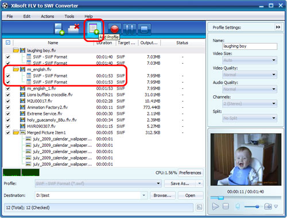
Task: Uncheck the holy_guacamoly_88u.flv.flv checkbox
Action: 8,120
